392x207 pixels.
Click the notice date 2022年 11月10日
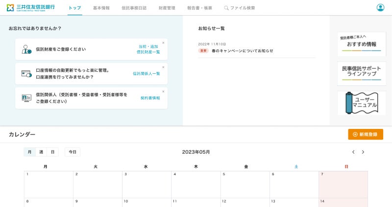212,44
